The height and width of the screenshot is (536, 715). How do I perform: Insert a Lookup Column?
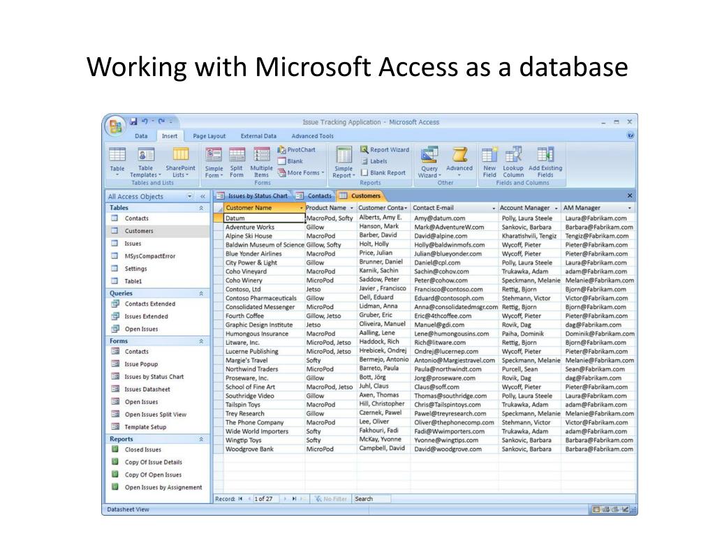pyautogui.click(x=513, y=162)
